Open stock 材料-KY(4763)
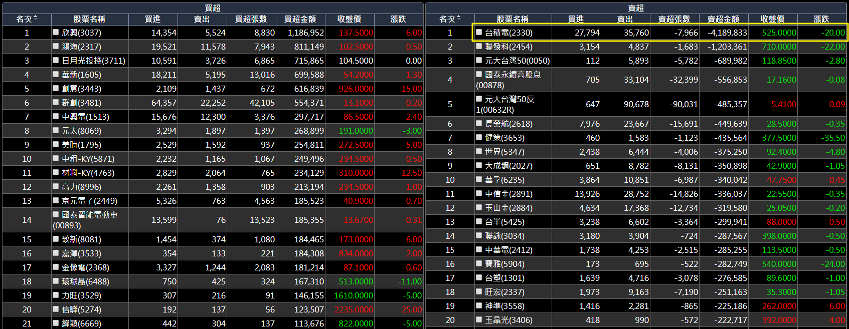The height and width of the screenshot is (329, 849). [x=88, y=173]
